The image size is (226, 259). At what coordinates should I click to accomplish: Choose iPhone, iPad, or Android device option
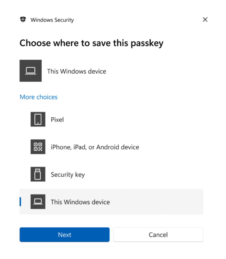(95, 147)
